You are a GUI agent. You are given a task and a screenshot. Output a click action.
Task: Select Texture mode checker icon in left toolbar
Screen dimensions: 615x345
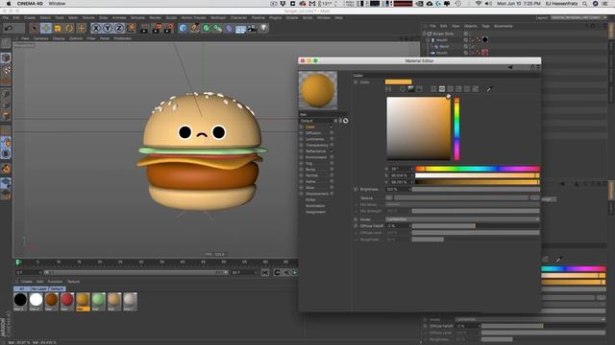[6, 70]
